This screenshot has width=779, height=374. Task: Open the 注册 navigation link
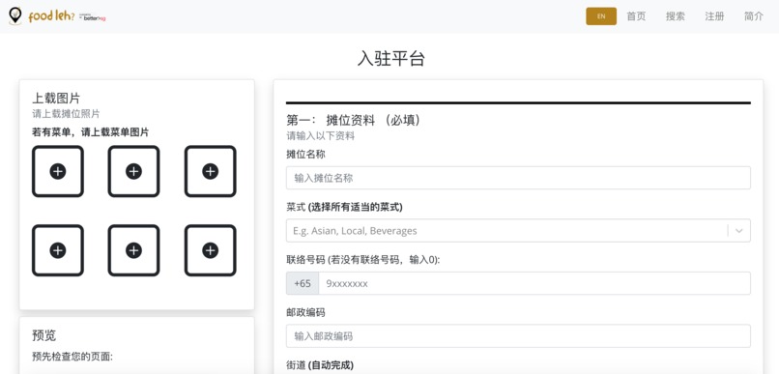(714, 16)
